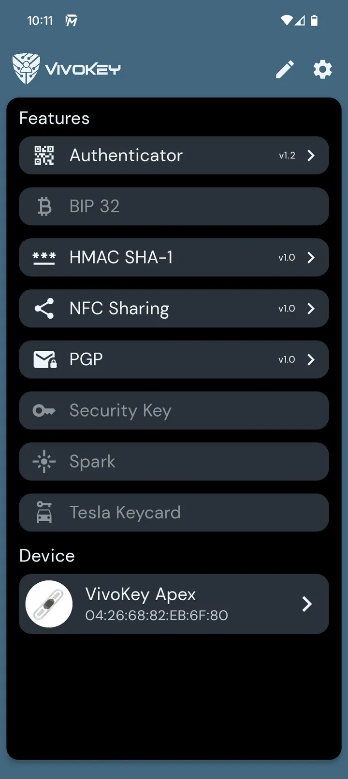The image size is (348, 779).
Task: Select the Spark feature entry
Action: tap(174, 462)
